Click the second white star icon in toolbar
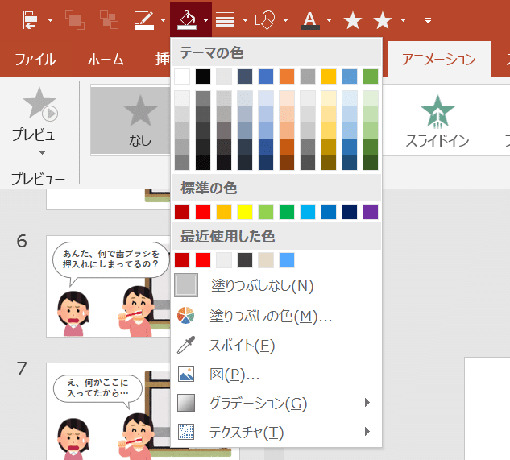510x460 pixels. [x=383, y=20]
